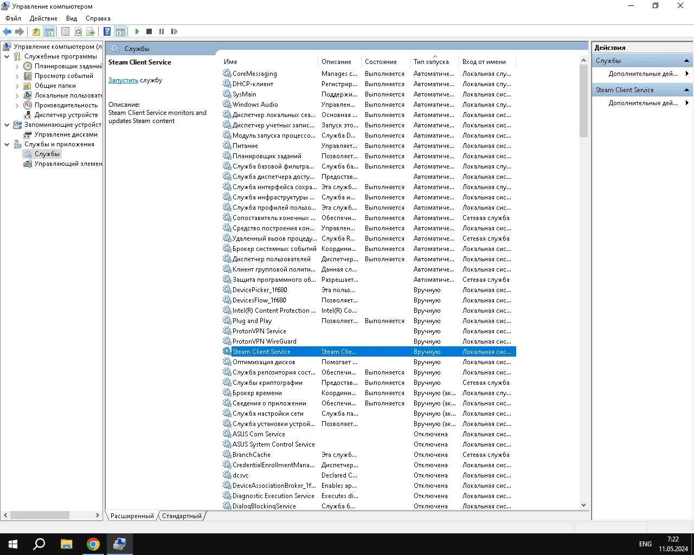Click the Производительность icon in tree
The height and width of the screenshot is (555, 694).
pyautogui.click(x=28, y=105)
